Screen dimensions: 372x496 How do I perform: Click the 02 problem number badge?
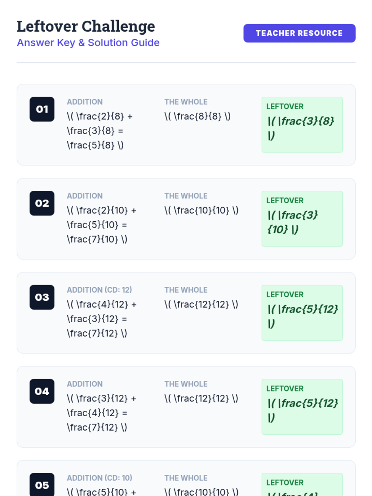42,203
